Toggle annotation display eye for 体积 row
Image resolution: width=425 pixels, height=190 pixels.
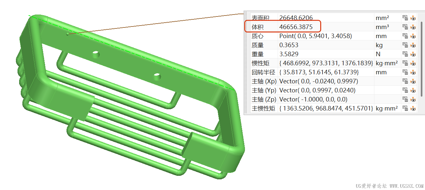coord(413,27)
